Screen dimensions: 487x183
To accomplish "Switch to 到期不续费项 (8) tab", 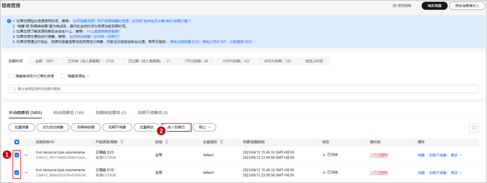I will coord(153,113).
